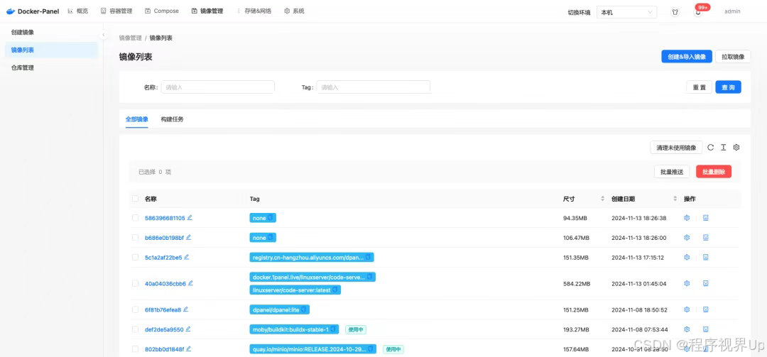This screenshot has height=357, width=767.
Task: Open gear action for def2de5a9550 row
Action: click(x=687, y=329)
